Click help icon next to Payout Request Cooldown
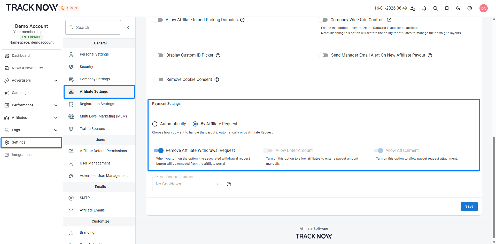The width and height of the screenshot is (496, 244). click(229, 184)
